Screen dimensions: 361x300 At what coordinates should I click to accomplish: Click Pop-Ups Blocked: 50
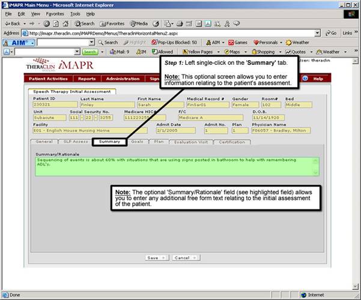point(174,43)
